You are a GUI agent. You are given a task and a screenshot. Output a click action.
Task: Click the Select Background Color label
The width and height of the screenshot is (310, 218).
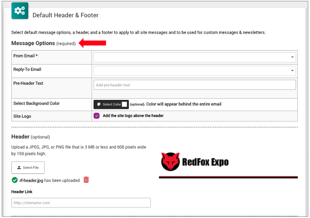(36, 103)
